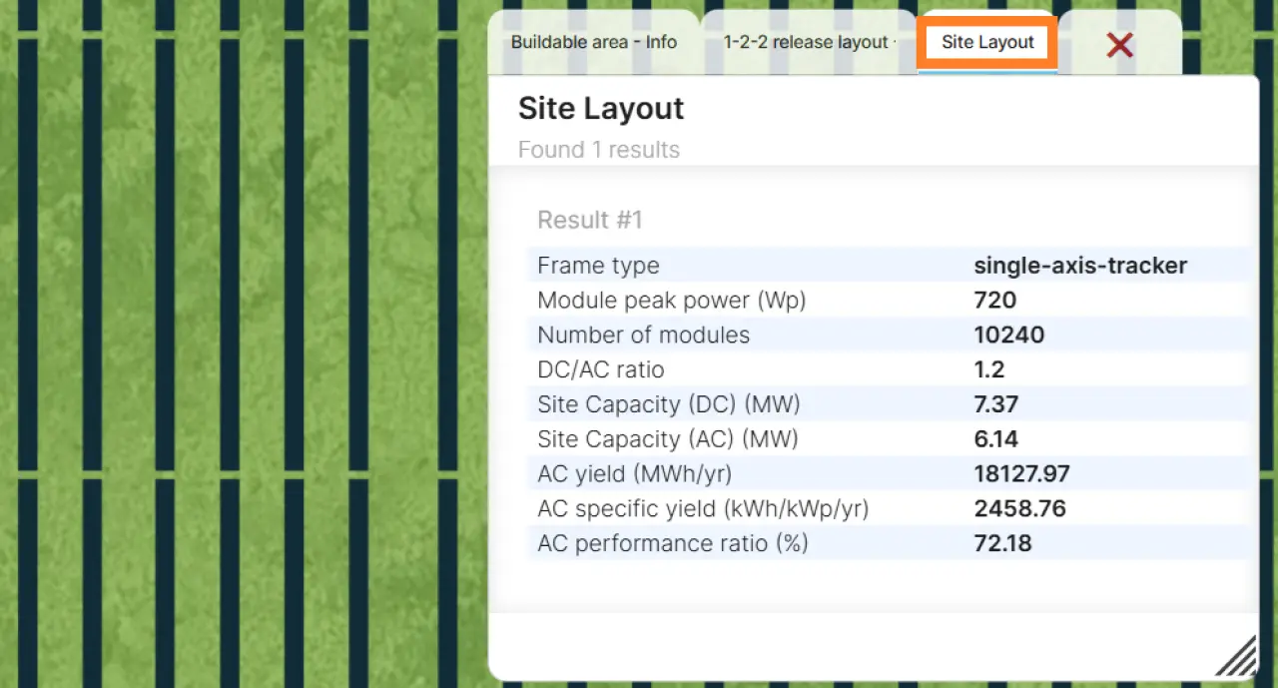Click the 'Found 1 results' text
Image resolution: width=1278 pixels, height=688 pixels.
(598, 150)
